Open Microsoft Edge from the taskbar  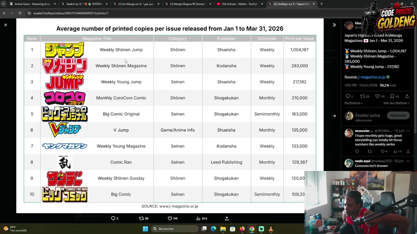pyautogui.click(x=214, y=229)
